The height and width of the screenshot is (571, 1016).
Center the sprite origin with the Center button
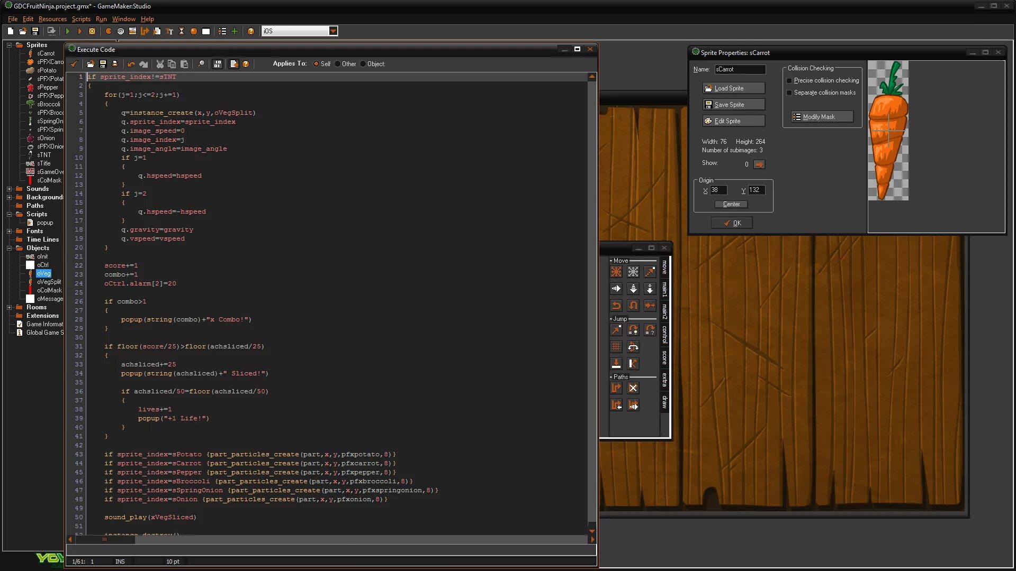click(731, 204)
